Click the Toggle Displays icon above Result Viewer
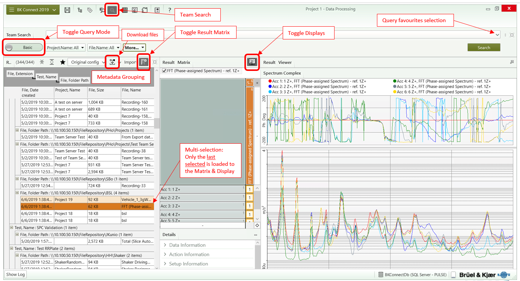Viewport: 520px width, 281px height. [x=252, y=62]
